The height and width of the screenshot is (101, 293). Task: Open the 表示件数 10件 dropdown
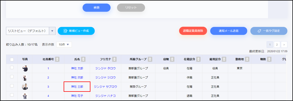[64, 45]
